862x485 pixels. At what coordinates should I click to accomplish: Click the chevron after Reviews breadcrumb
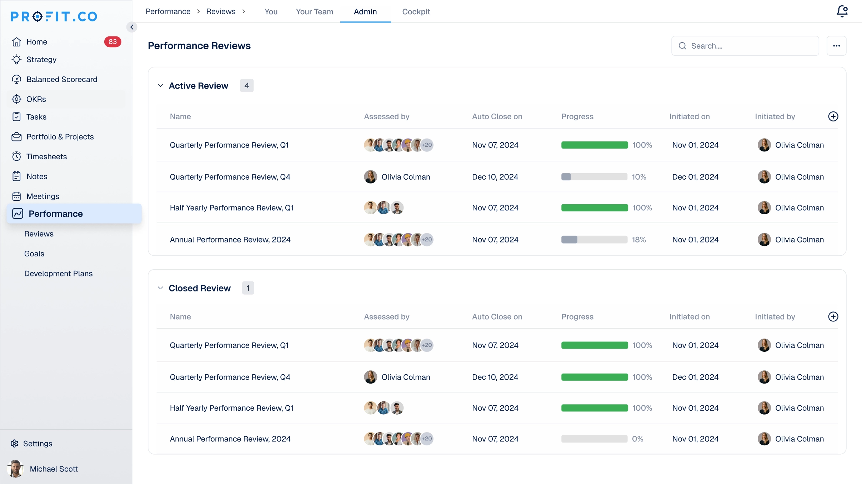pos(244,11)
